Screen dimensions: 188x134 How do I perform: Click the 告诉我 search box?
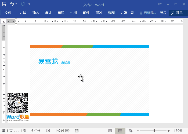pyautogui.click(x=148, y=13)
